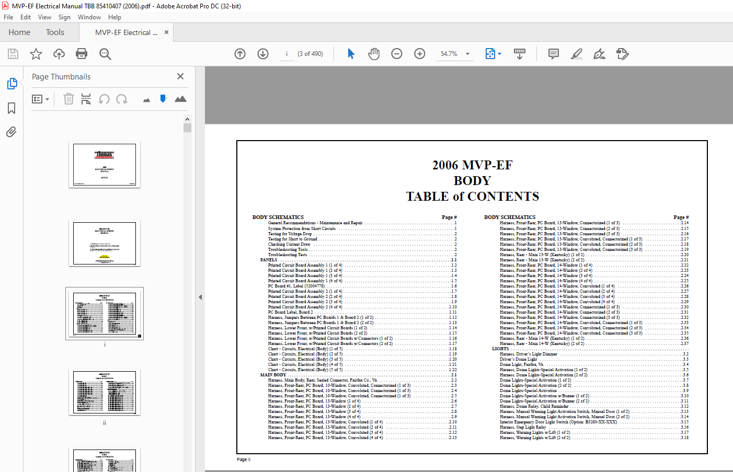Select the MVP-EF Electrical document tab

coord(126,32)
